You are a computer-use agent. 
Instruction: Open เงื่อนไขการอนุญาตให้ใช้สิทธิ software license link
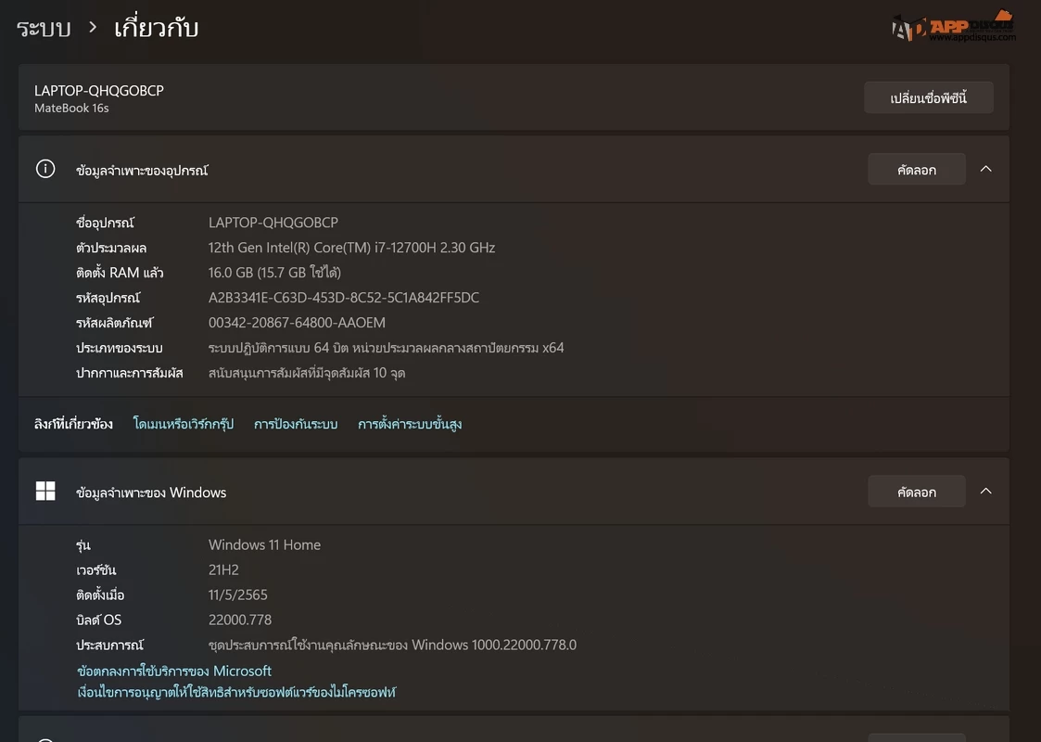[x=236, y=692]
